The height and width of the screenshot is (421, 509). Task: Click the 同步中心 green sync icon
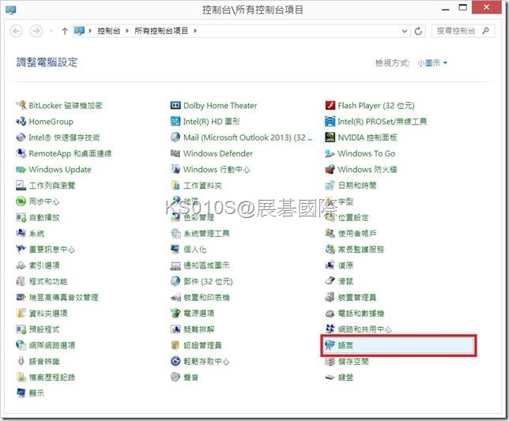tap(21, 201)
